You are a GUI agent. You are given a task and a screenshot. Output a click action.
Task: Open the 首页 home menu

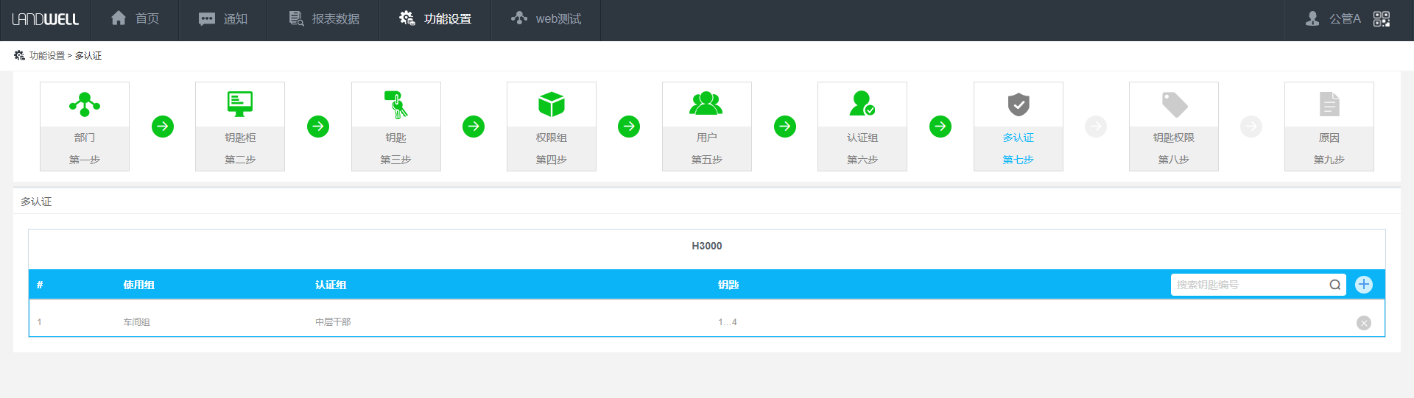tap(135, 19)
